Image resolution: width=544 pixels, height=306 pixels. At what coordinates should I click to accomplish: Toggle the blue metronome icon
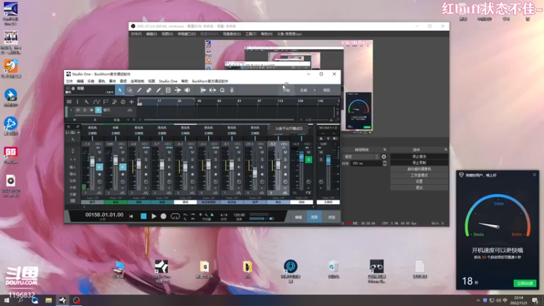pyautogui.click(x=212, y=215)
